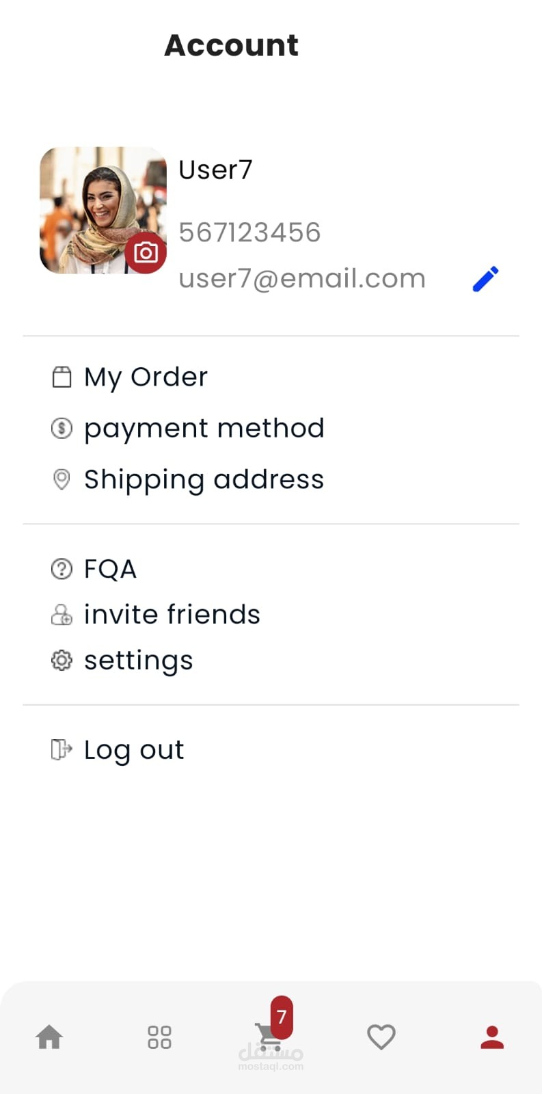Open the favorites heart icon
542x1094 pixels.
pos(381,1037)
